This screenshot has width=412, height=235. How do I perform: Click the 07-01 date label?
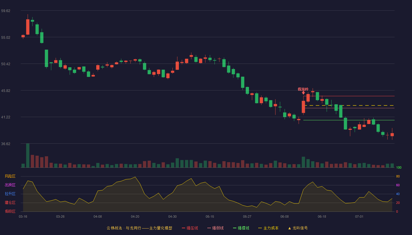click(359, 216)
